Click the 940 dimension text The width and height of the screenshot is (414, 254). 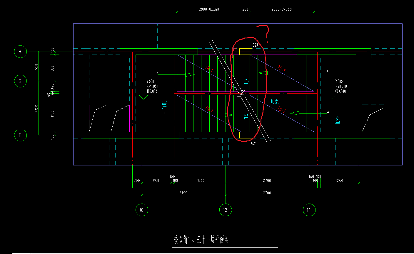[156, 180]
